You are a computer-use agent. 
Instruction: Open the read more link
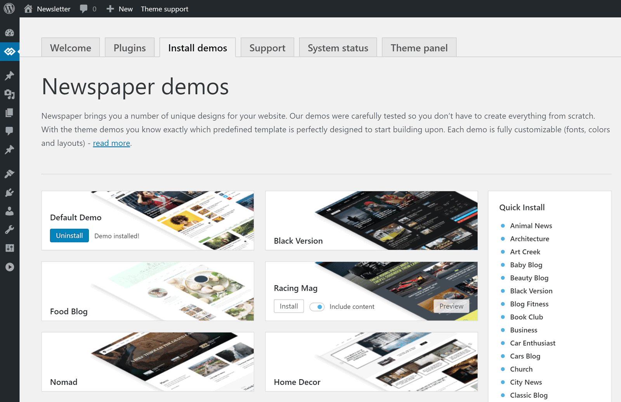[111, 143]
